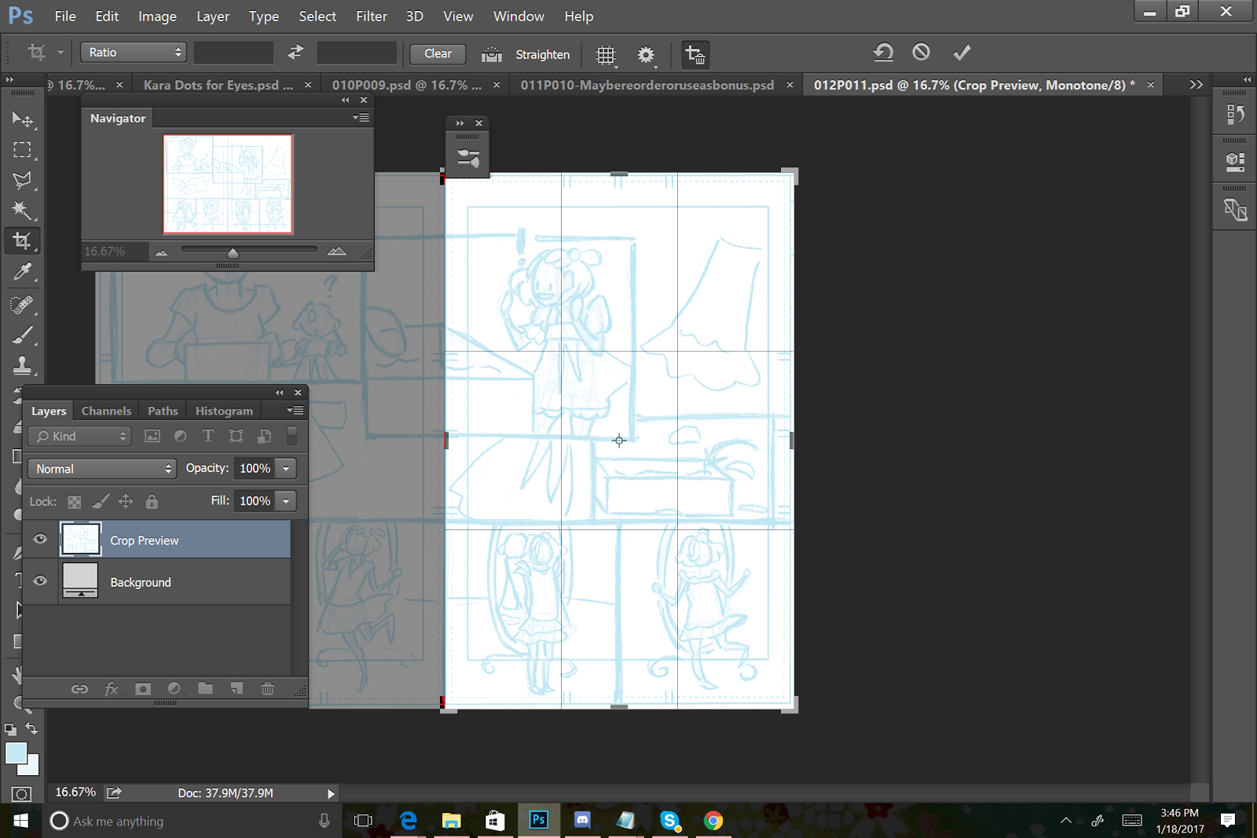Hide the Background layer
This screenshot has height=838, width=1257.
click(x=40, y=581)
